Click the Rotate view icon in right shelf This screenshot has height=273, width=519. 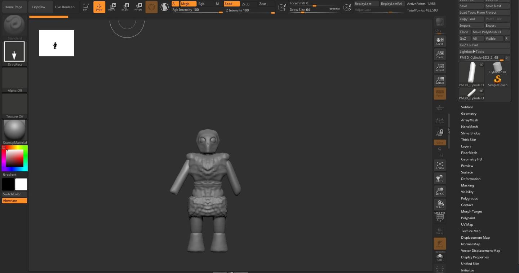(440, 204)
